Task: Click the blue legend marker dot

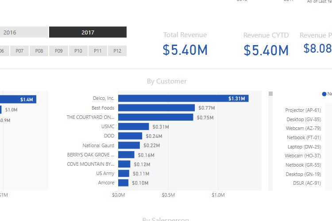Action: coord(324,94)
